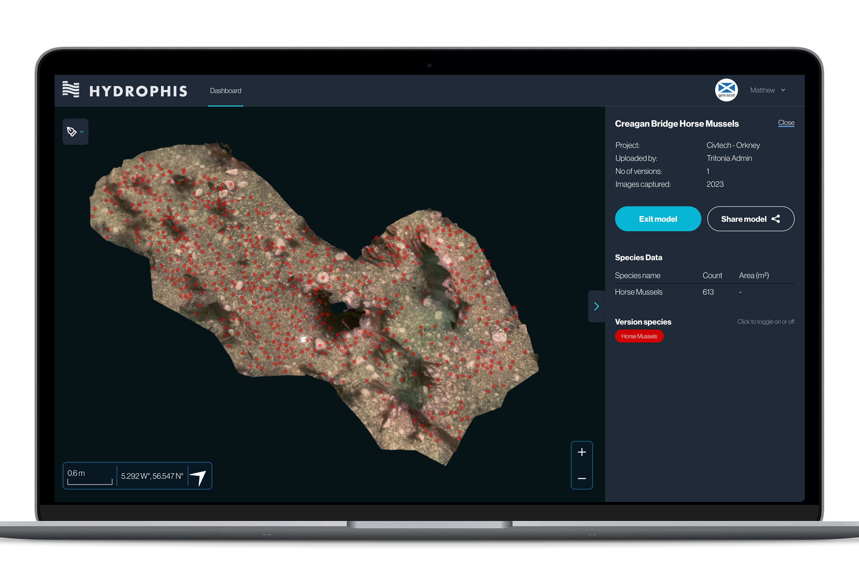The height and width of the screenshot is (573, 859).
Task: Select the pen annotation tool icon
Action: [72, 132]
